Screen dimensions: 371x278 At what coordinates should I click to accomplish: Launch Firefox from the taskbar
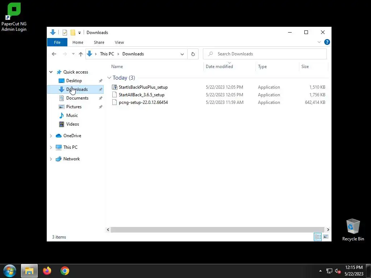point(47,271)
